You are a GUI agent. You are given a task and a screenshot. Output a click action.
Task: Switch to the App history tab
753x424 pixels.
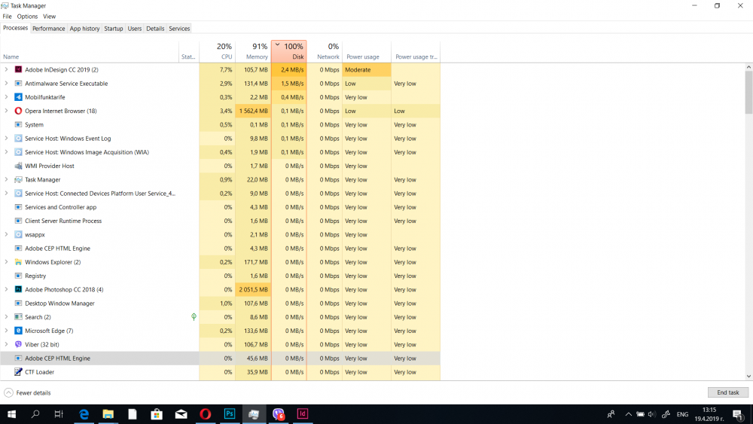tap(84, 29)
